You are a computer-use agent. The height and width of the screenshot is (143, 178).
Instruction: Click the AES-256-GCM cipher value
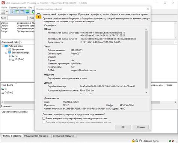(127, 105)
